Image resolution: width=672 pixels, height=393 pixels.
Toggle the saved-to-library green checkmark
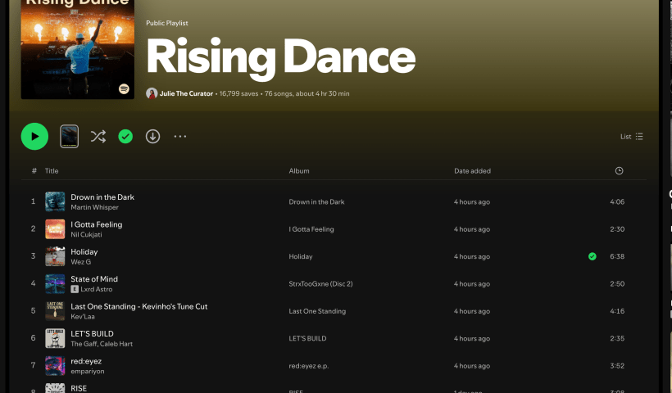coord(125,137)
